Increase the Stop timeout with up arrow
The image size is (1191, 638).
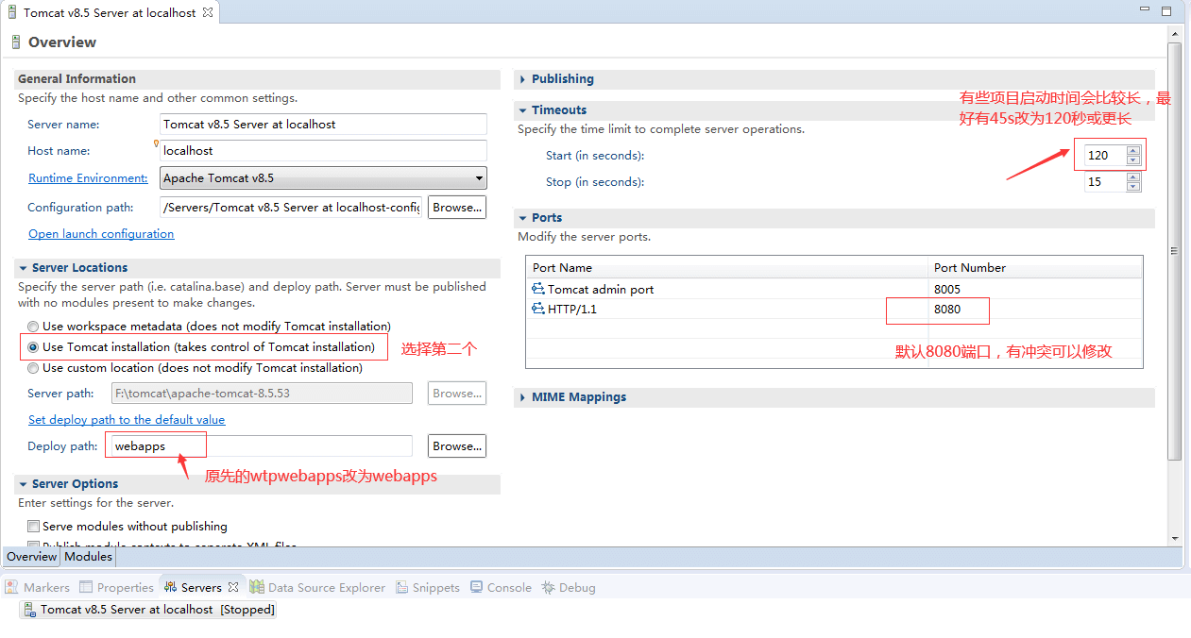click(x=1133, y=176)
